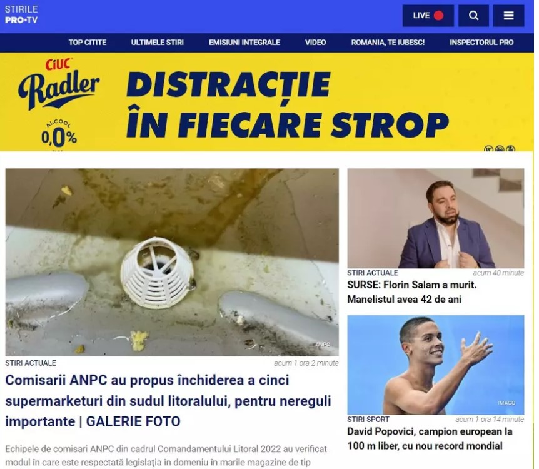The width and height of the screenshot is (539, 469).
Task: Click STIRI SPORT category label
Action: (368, 420)
